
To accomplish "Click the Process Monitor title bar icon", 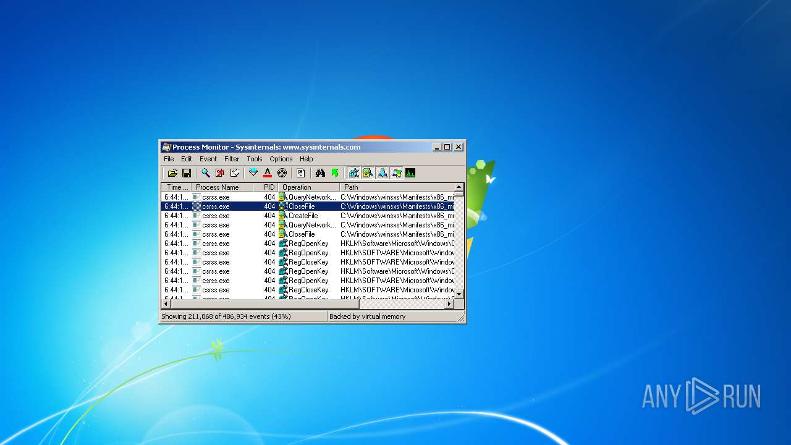I will pyautogui.click(x=166, y=147).
